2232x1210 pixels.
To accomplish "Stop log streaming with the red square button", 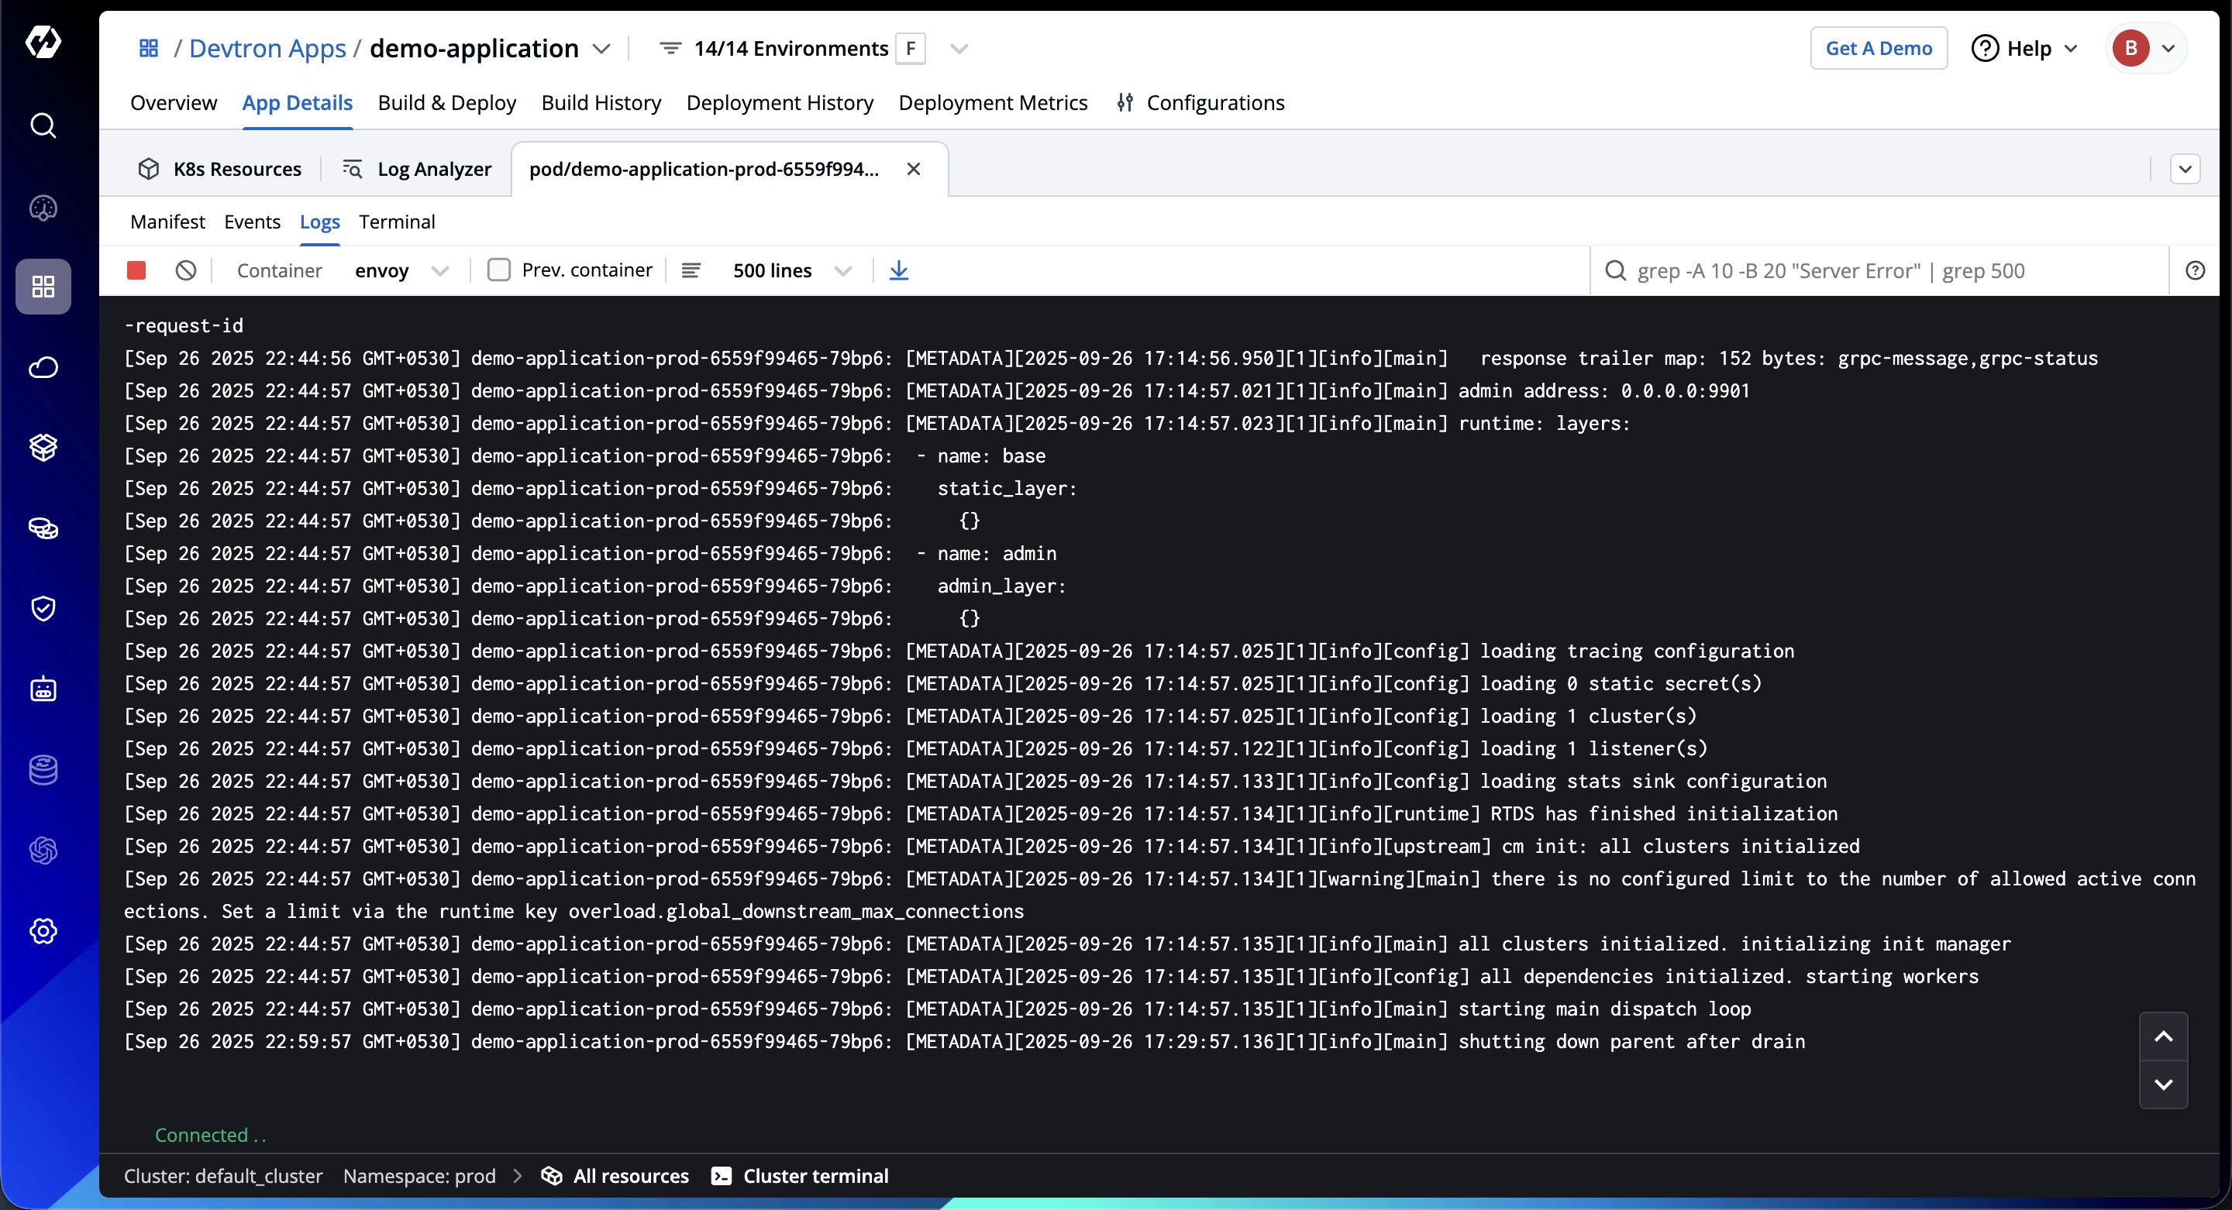I will click(136, 270).
